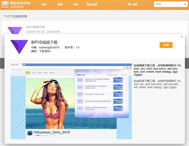This screenshot has height=146, width=189.
Task: Click the Download button on the FLV row
Action: click(118, 87)
